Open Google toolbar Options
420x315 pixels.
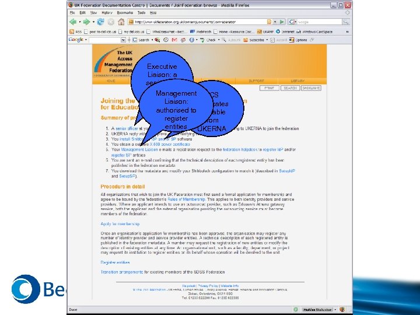click(x=298, y=40)
